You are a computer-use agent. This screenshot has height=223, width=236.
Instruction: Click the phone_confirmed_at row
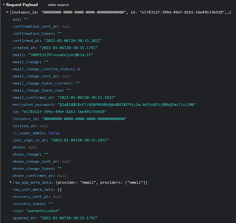39,176
